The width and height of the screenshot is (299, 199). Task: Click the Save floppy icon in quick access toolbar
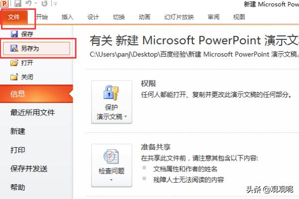17,3
